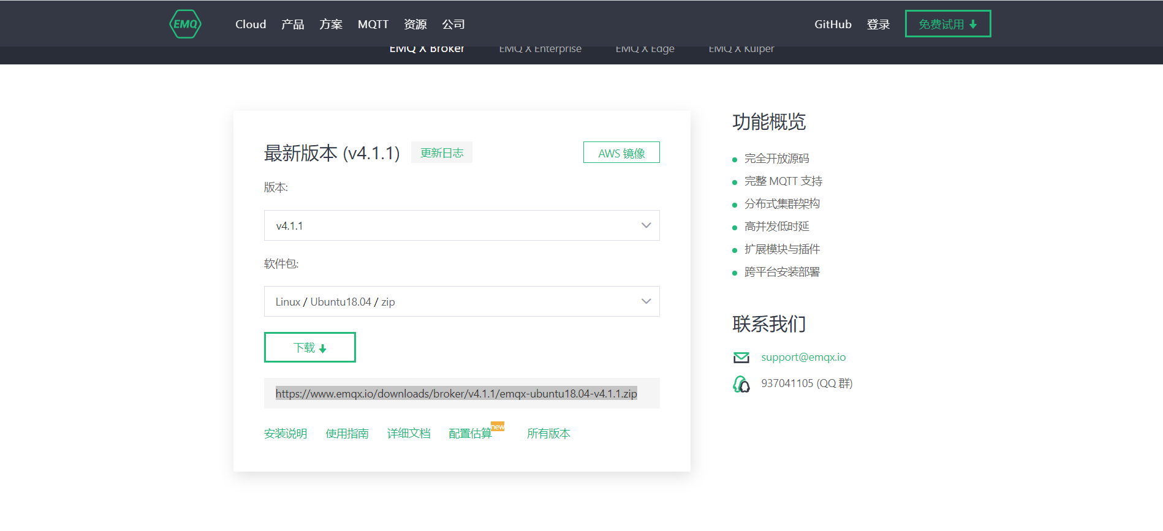Click the 联系我们 heading

pos(769,324)
